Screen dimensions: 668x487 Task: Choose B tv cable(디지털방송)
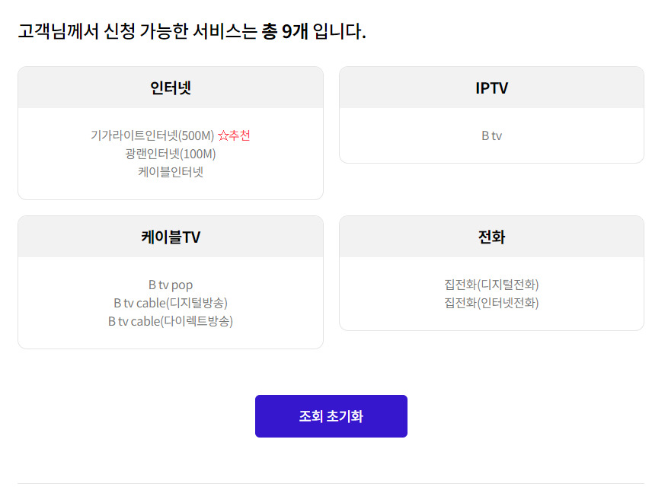tap(171, 303)
